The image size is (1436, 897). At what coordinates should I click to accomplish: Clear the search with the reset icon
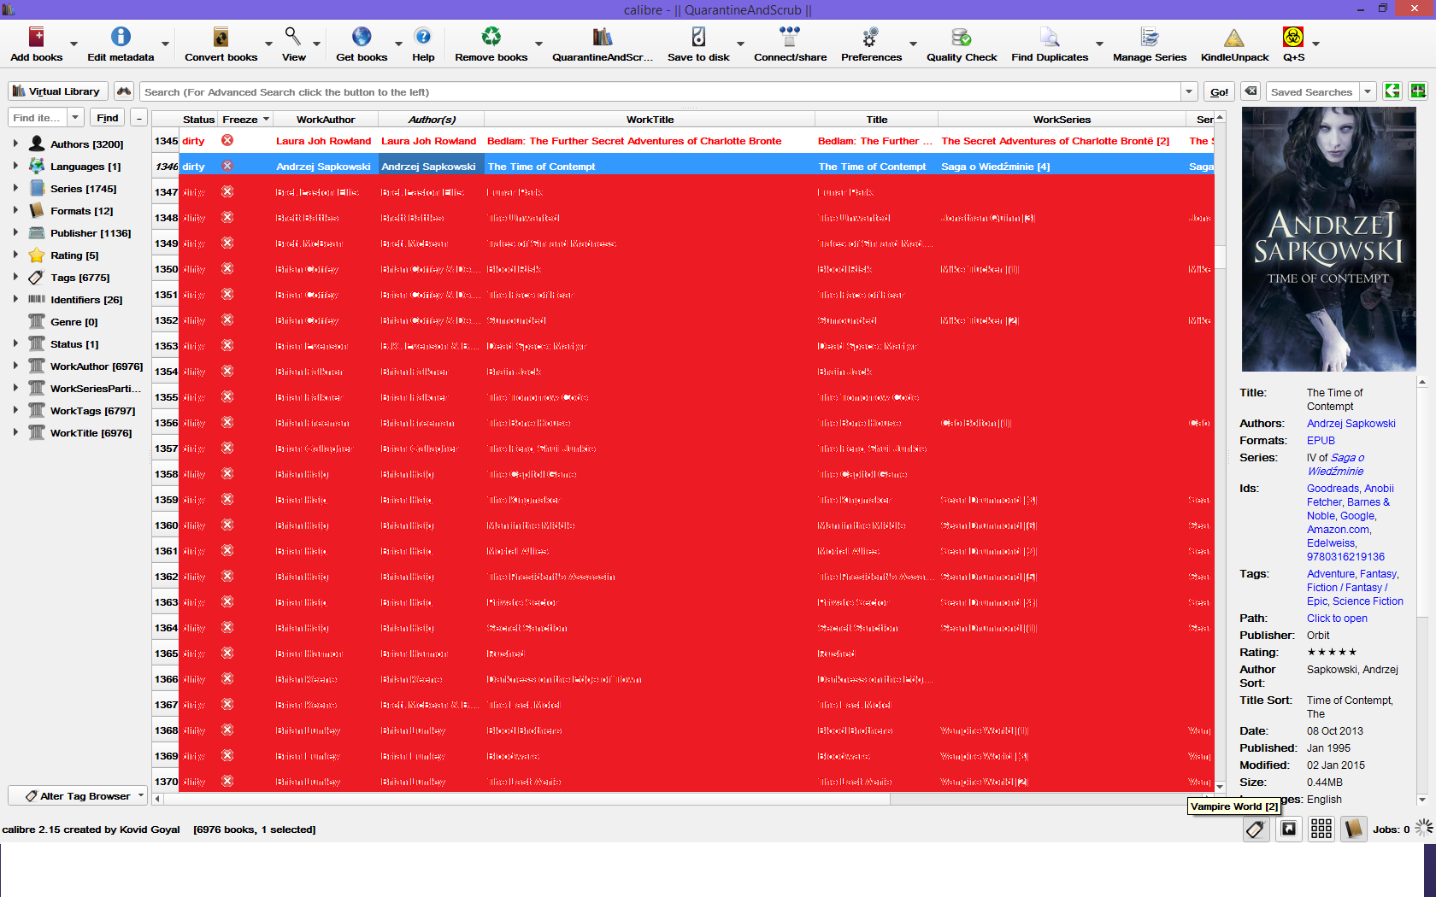point(1251,91)
